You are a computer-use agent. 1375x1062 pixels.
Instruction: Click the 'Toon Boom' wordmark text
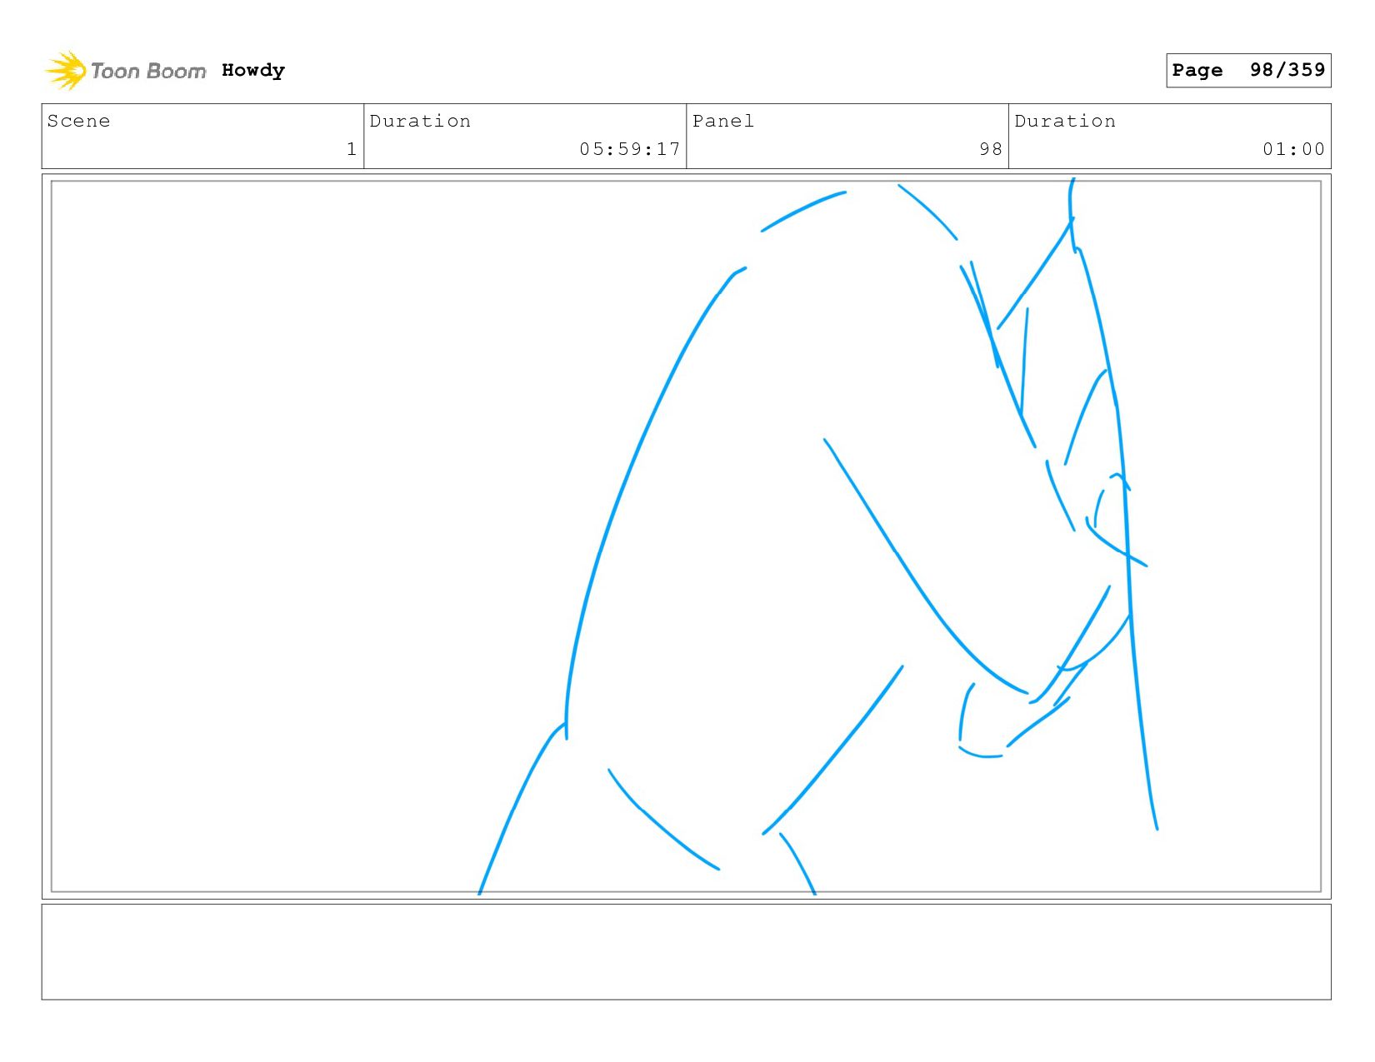tap(148, 72)
